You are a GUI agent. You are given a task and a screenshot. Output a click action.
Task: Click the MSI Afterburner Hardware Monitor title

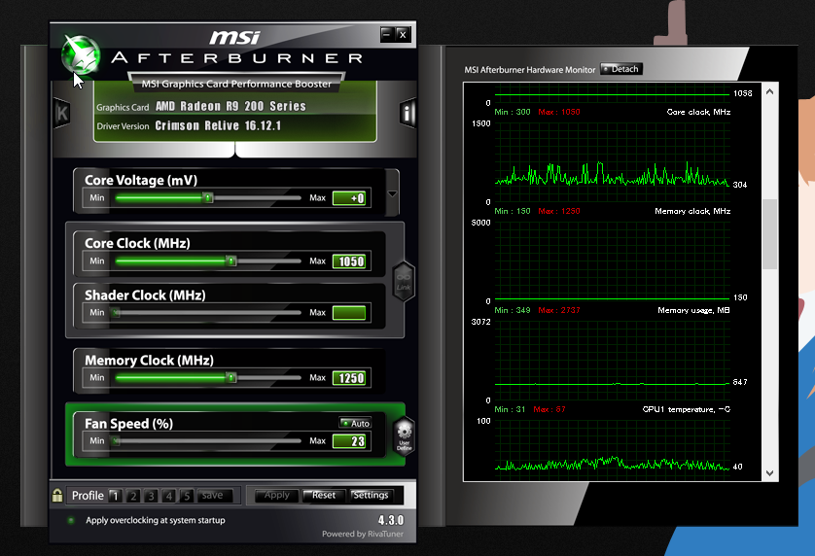point(530,70)
